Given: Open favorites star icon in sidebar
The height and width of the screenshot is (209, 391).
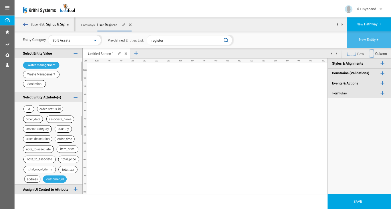Looking at the screenshot, I should (x=7, y=32).
